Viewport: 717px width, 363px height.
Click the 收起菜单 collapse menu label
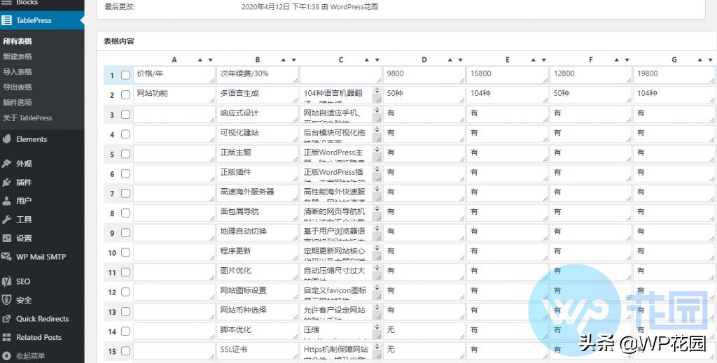(31, 356)
